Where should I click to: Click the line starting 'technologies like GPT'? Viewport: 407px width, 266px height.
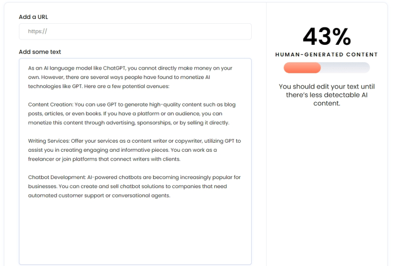[x=98, y=86]
